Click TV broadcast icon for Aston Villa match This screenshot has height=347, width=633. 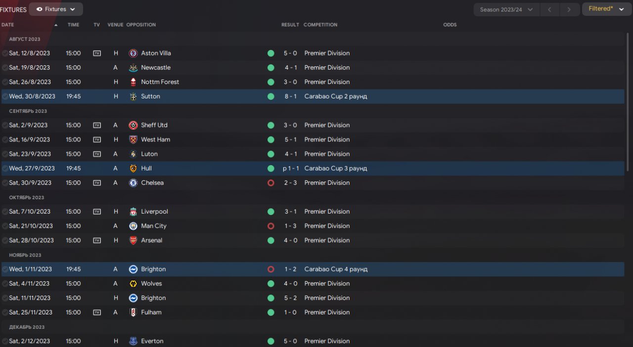click(97, 53)
